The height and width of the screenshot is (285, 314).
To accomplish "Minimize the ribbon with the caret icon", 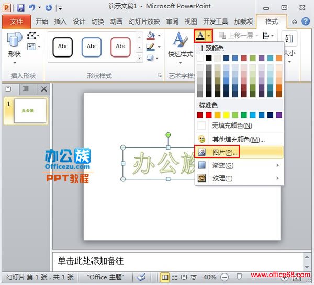I will [x=294, y=21].
